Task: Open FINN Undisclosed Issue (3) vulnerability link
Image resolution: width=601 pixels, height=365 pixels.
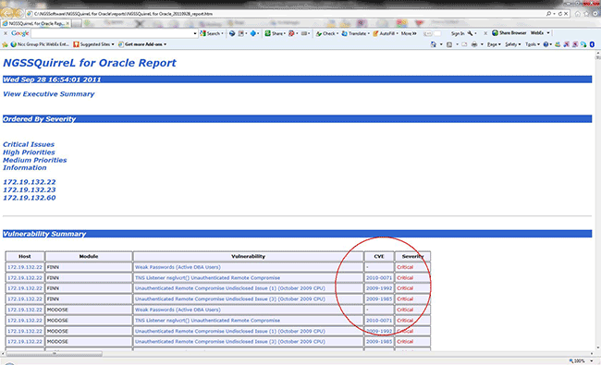Action: [x=230, y=299]
